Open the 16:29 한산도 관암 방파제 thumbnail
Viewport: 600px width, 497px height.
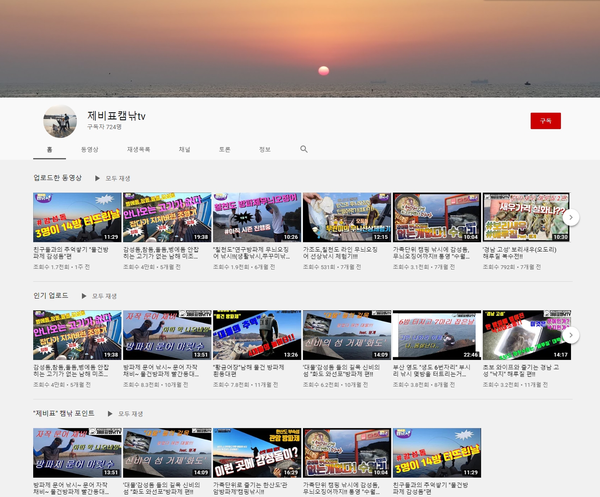click(257, 453)
